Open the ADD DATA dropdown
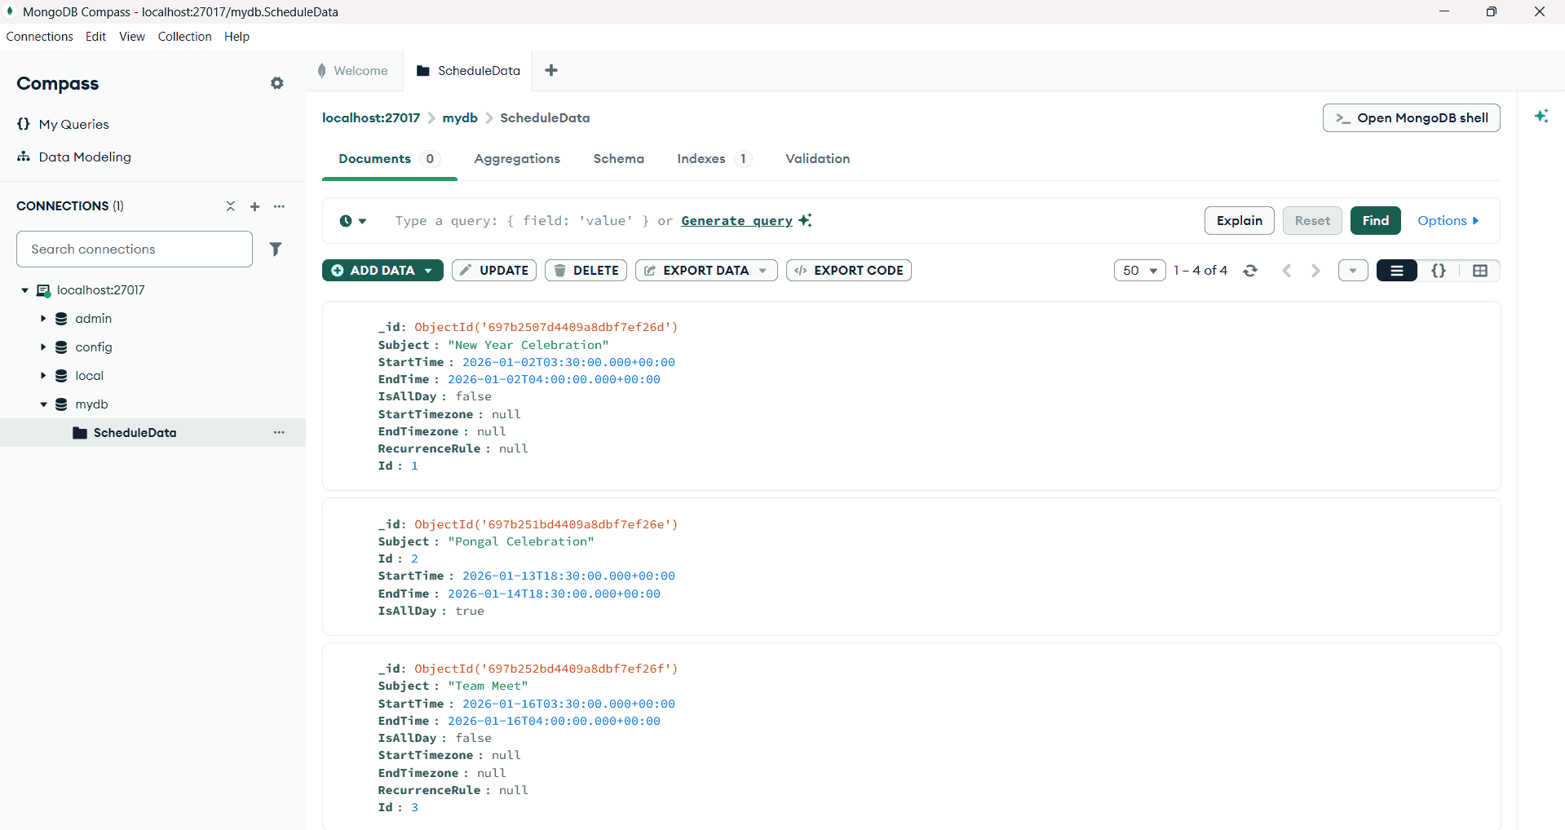Viewport: 1565px width, 830px height. 382,271
